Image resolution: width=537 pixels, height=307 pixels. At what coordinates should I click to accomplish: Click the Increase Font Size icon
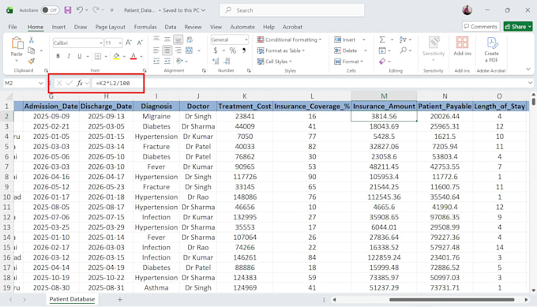129,43
